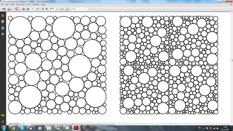This screenshot has height=131, width=233.
Task: Go to the previous page with the up arrow
Action: 23,9
